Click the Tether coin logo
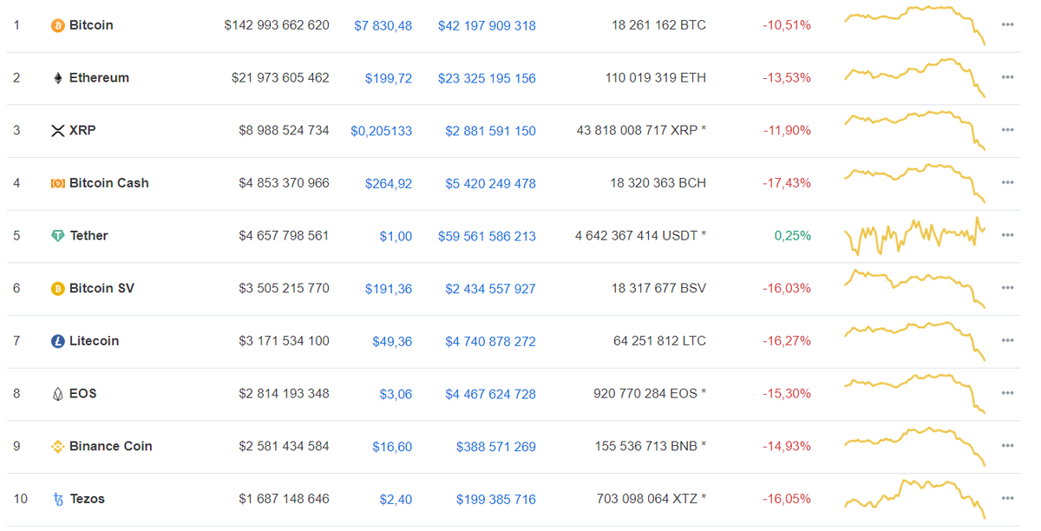This screenshot has height=531, width=1041. point(58,235)
